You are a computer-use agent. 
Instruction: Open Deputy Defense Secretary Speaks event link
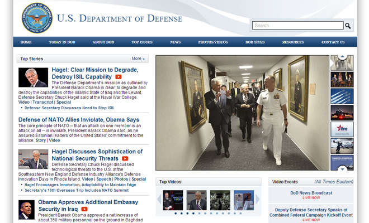311,212
